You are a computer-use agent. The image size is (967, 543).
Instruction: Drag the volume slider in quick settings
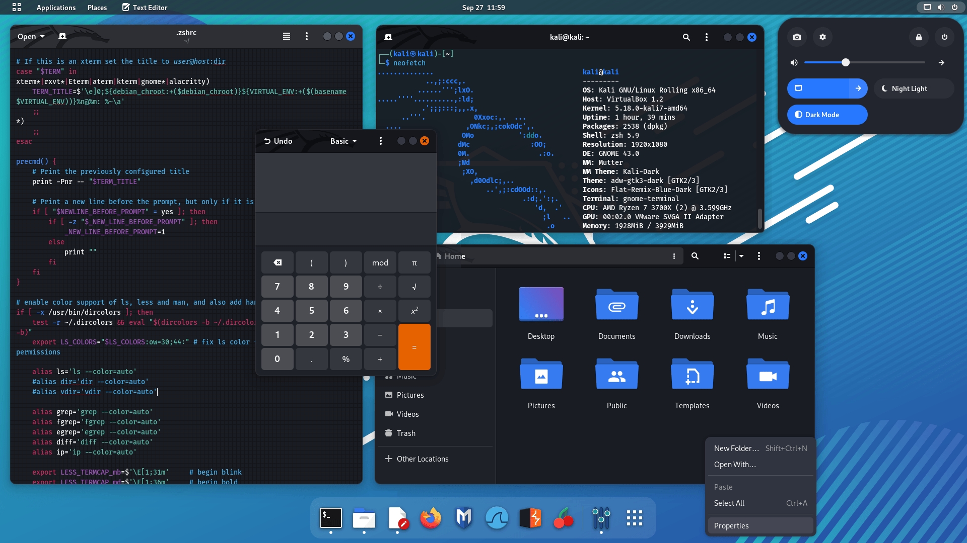point(845,62)
